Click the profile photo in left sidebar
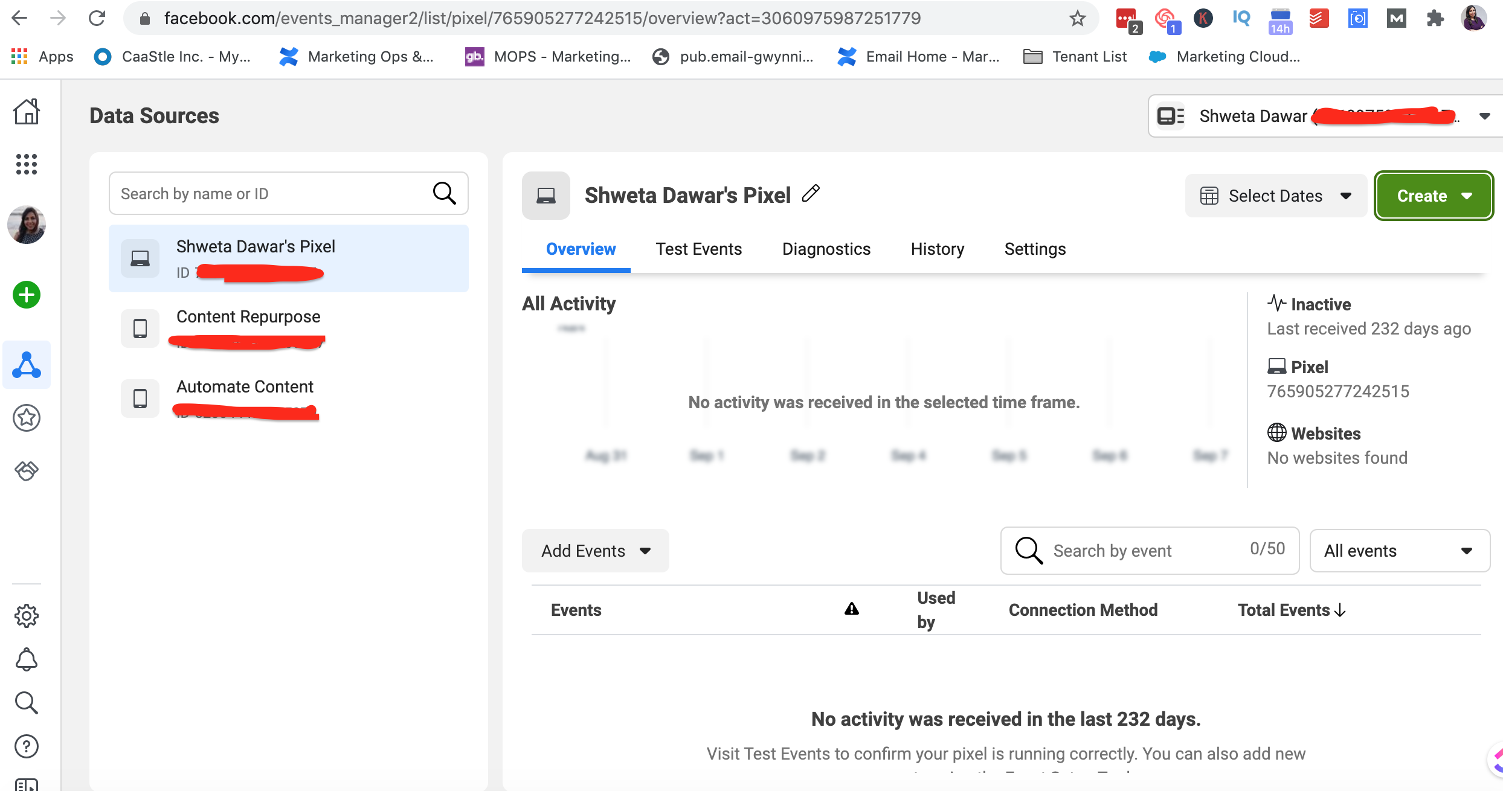Viewport: 1503px width, 791px height. pyautogui.click(x=27, y=225)
